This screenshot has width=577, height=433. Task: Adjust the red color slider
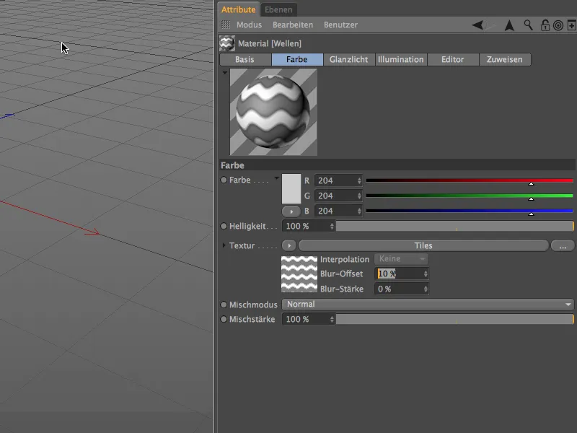click(x=470, y=181)
